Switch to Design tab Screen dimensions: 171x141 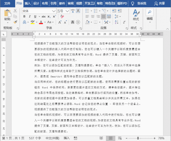(36, 3)
